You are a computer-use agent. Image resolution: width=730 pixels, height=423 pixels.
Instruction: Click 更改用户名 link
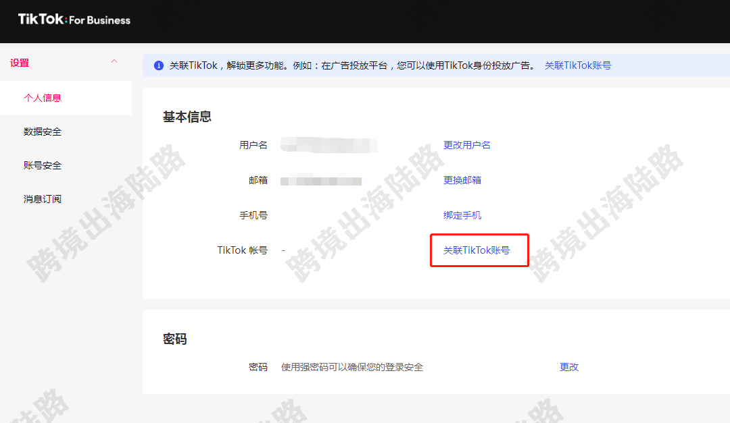pyautogui.click(x=466, y=145)
